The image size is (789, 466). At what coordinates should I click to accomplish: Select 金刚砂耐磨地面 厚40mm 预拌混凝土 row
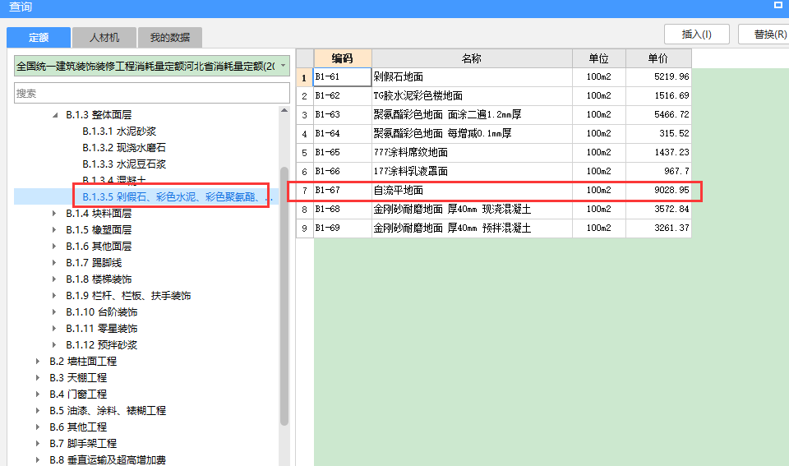494,228
